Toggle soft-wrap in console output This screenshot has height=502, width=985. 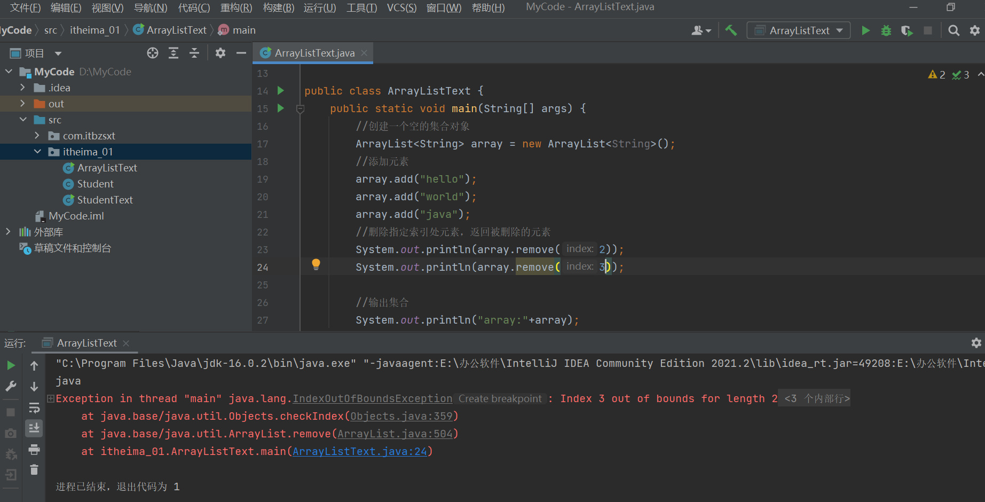coord(34,408)
